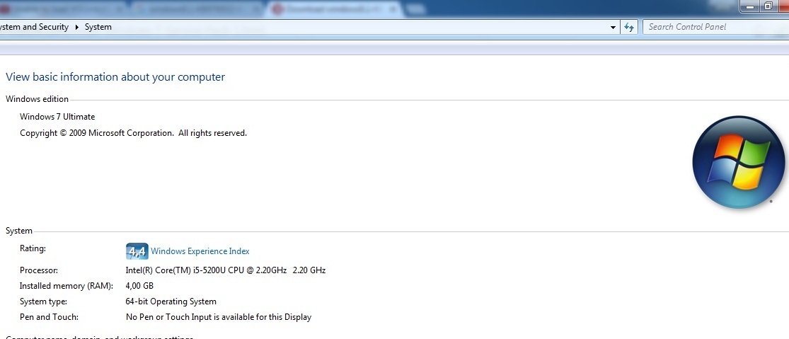Click the 'View basic information about your computer' heading
Screen dimensions: 789x339
(x=115, y=77)
